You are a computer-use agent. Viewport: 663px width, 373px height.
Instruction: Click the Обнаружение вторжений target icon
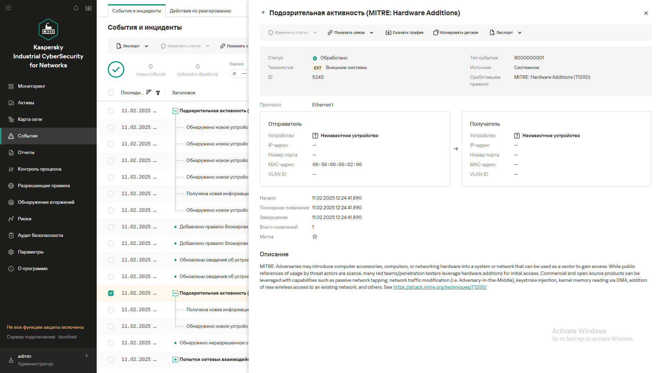pyautogui.click(x=11, y=202)
